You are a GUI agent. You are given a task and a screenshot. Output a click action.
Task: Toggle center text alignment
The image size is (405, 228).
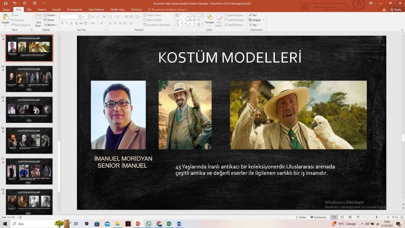pyautogui.click(x=115, y=23)
